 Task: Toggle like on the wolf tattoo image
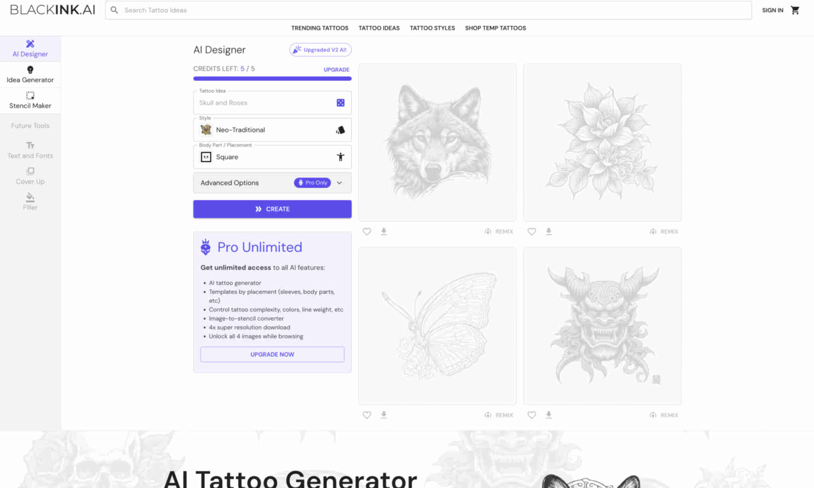367,231
